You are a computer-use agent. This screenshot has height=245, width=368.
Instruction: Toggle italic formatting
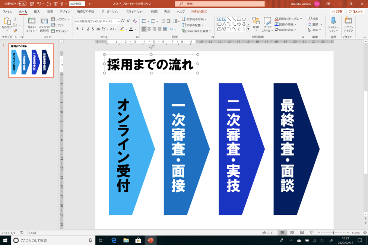tap(83, 29)
